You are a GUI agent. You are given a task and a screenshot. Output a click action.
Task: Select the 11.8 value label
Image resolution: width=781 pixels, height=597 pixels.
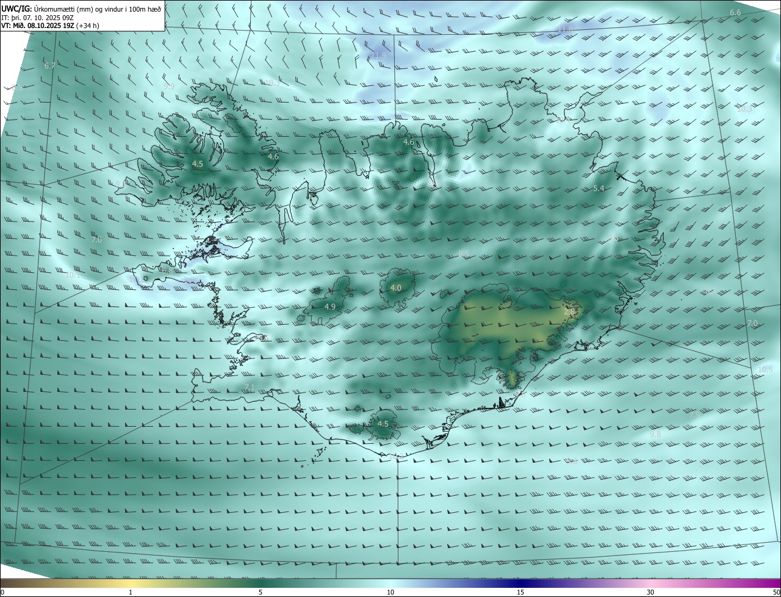(x=566, y=29)
